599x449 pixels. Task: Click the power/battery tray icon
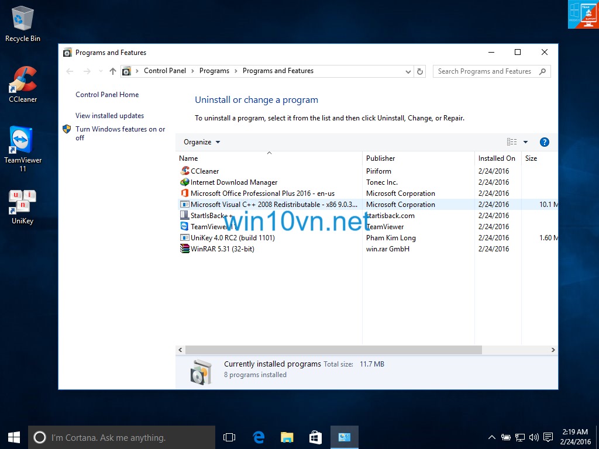pyautogui.click(x=506, y=437)
